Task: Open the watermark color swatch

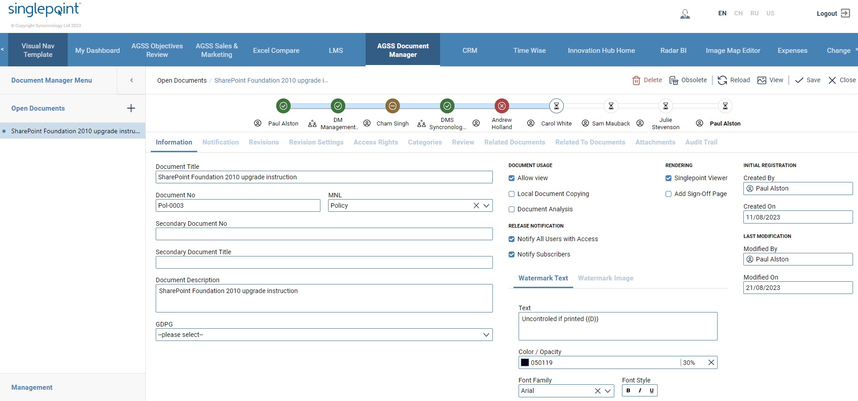Action: point(525,363)
